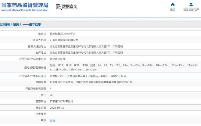
Task: Select the value 透光医用胶片
Action: 58,59
